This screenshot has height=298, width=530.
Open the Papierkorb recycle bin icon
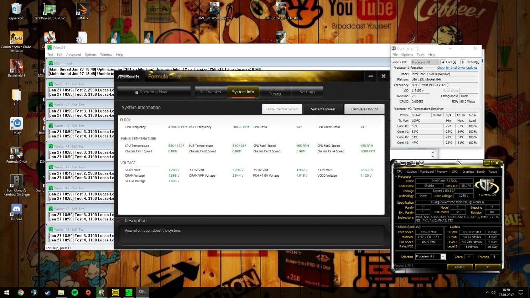pos(16,11)
